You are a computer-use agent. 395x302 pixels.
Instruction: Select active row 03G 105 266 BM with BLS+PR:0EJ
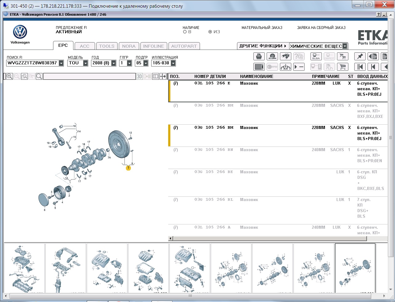278,135
